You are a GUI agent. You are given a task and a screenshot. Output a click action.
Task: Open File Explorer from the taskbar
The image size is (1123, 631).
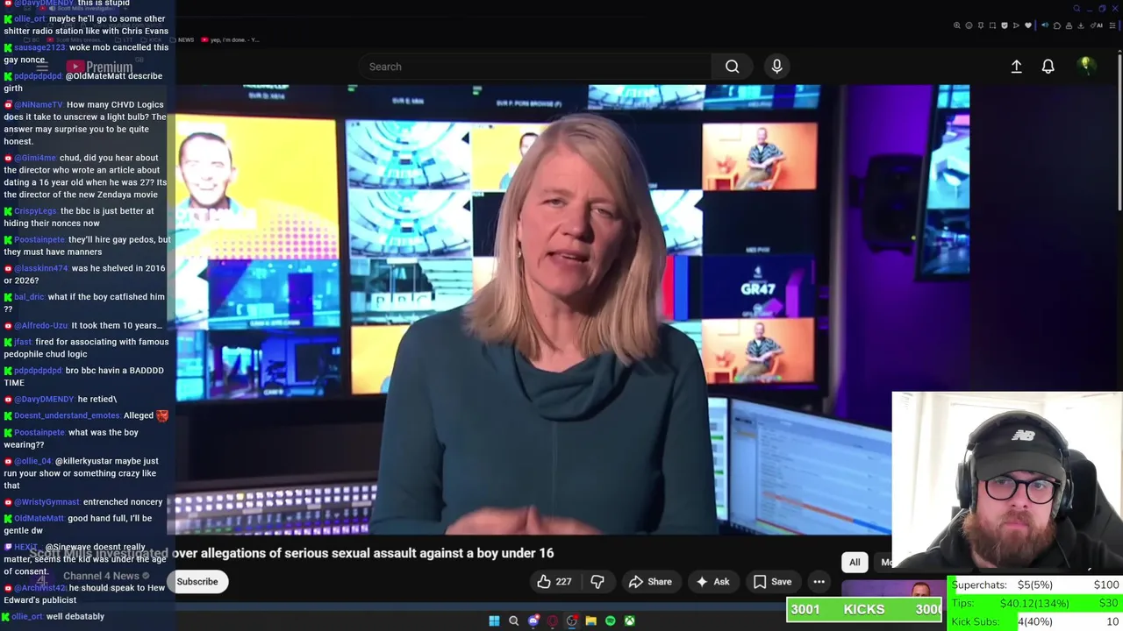click(590, 621)
